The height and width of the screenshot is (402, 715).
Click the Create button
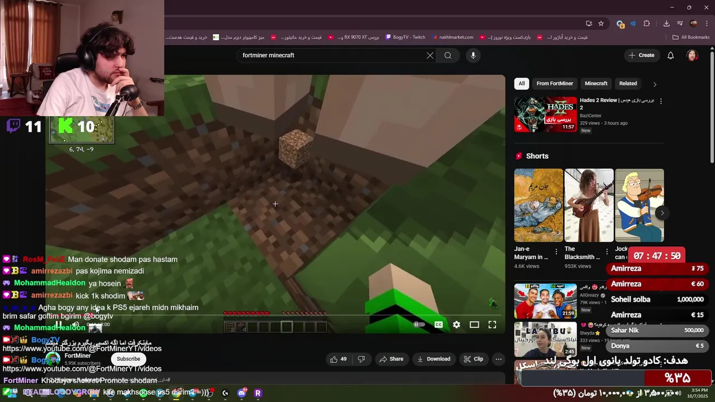641,55
